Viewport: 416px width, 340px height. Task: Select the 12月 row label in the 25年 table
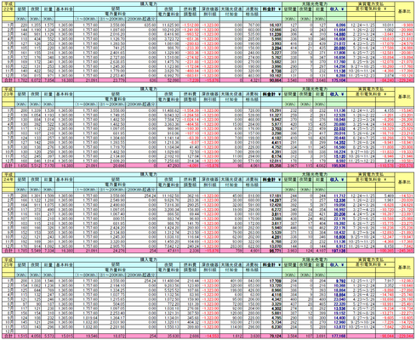9,331
